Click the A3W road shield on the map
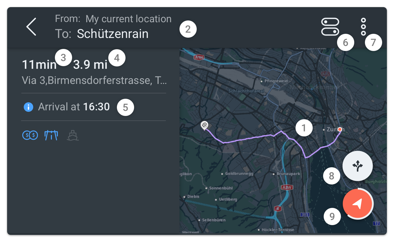Image resolution: width=394 pixels, height=242 pixels. [x=287, y=187]
